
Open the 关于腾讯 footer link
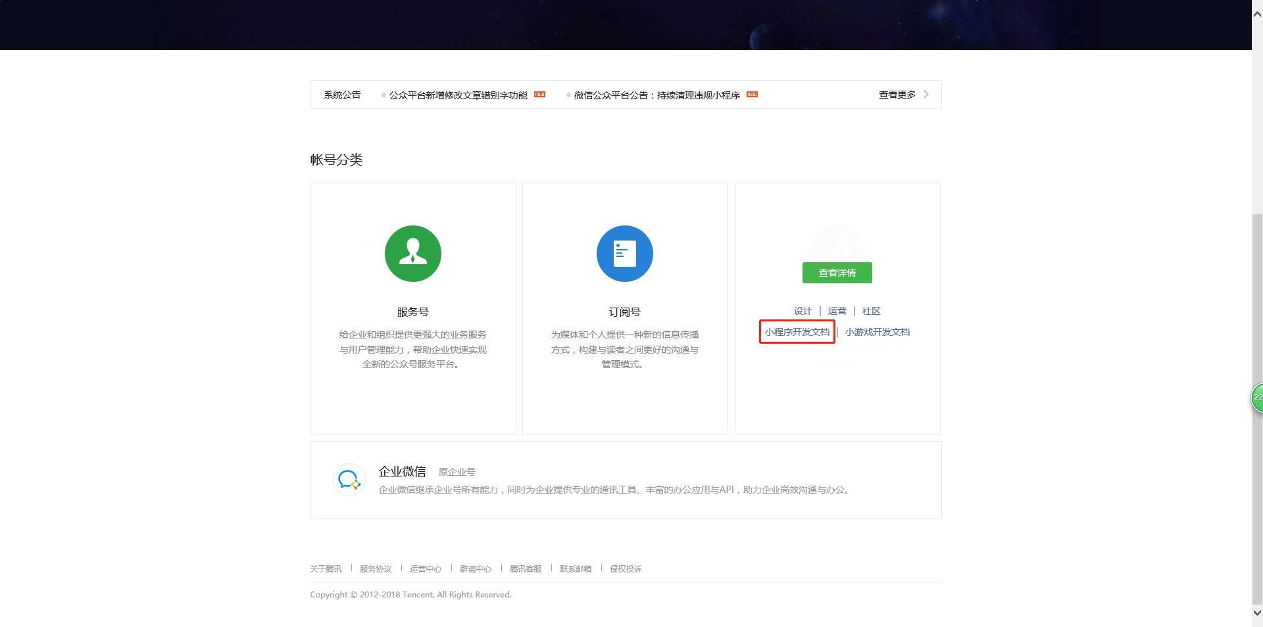coord(326,569)
